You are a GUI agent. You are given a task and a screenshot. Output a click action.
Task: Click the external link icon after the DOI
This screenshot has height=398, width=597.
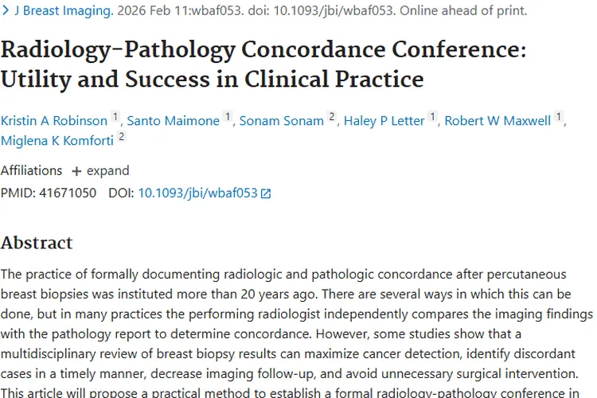pyautogui.click(x=266, y=193)
